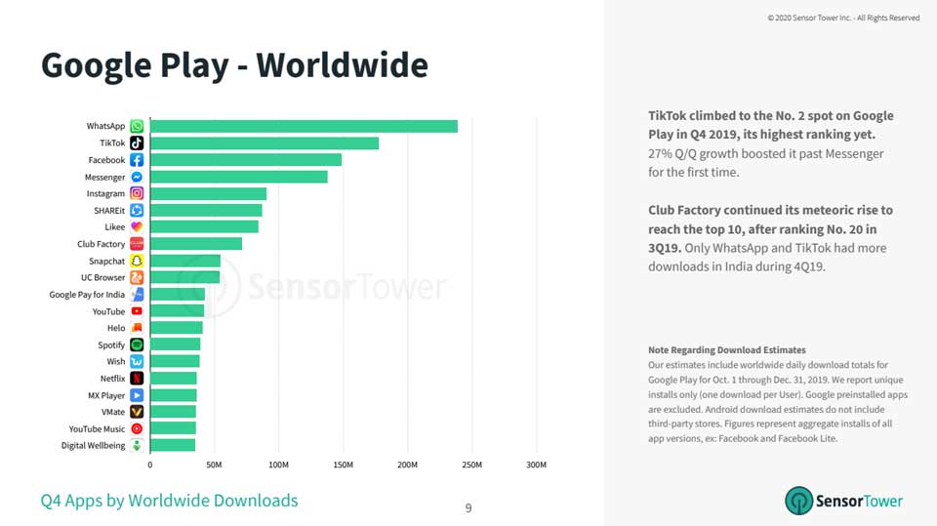Screen dimensions: 937x526
Task: Click the Facebook downloads bar
Action: [x=246, y=160]
